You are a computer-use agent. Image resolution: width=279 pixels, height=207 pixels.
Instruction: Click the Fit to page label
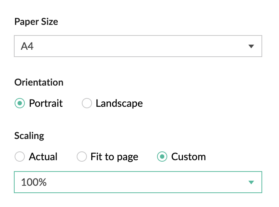tap(114, 157)
